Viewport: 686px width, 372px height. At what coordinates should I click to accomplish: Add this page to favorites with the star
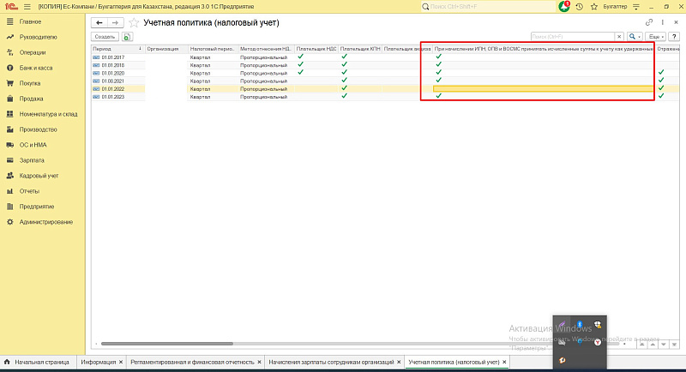[x=133, y=21]
